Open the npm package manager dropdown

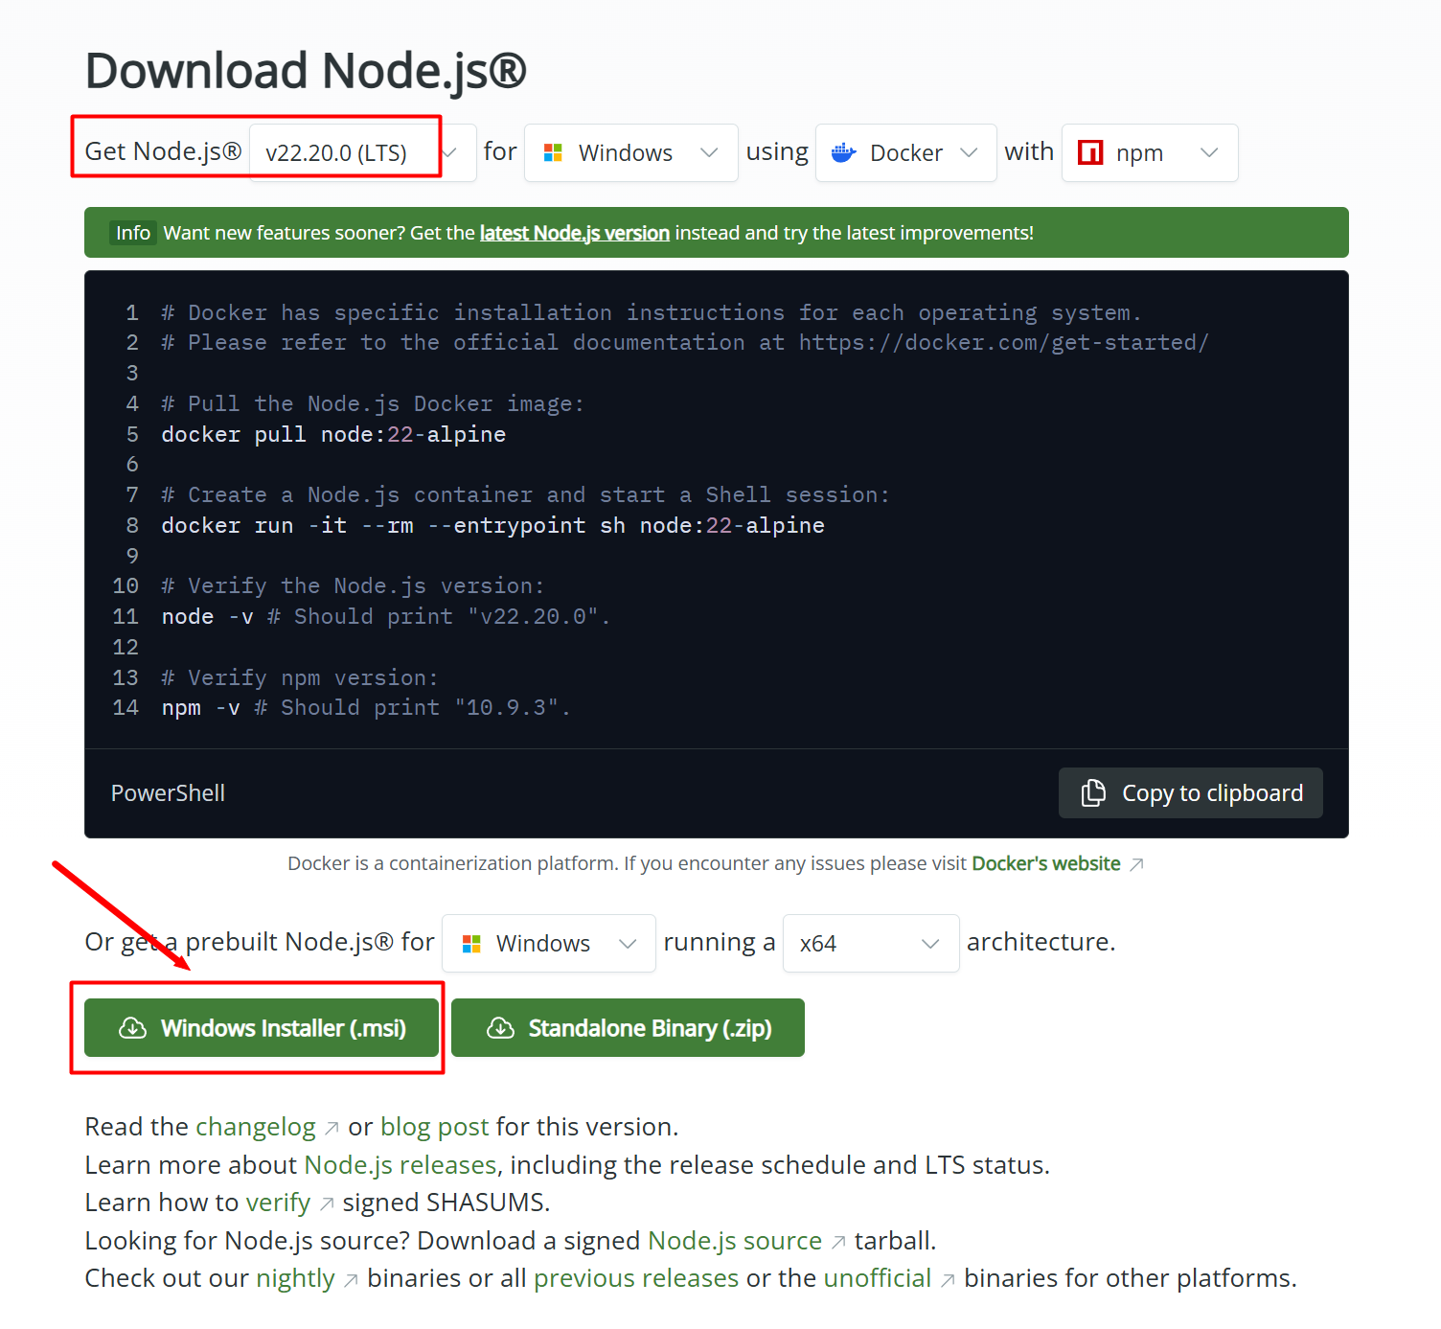(x=1150, y=152)
